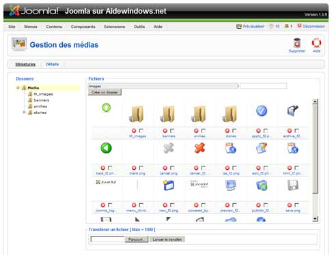Screen dimensions: 332x255
Task: Click the Prévisualiser link
Action: 253,26
